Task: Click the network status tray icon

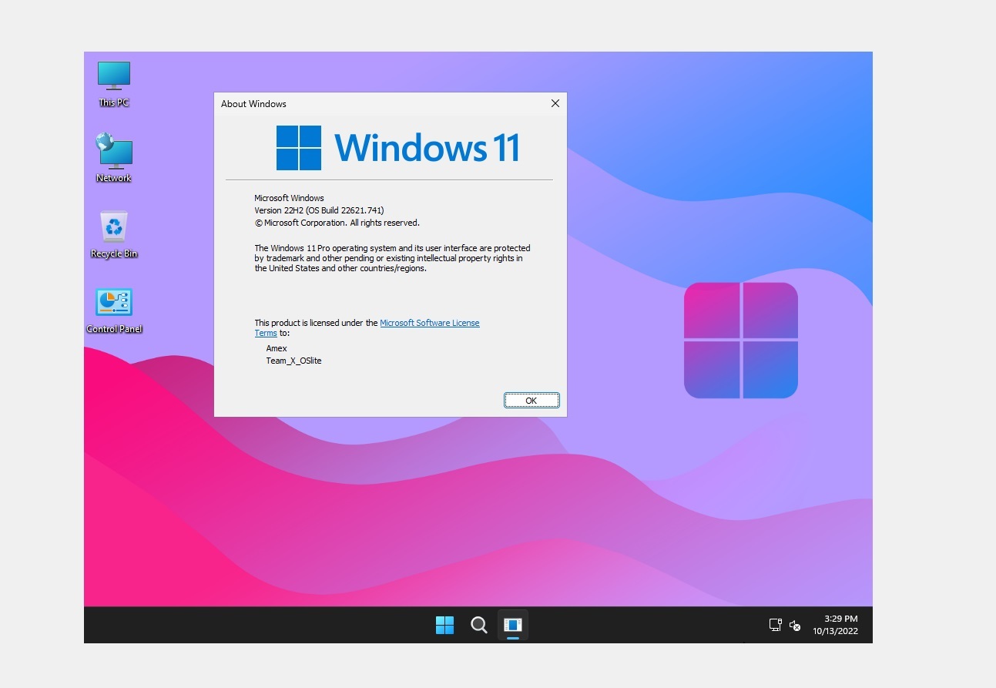Action: (776, 625)
